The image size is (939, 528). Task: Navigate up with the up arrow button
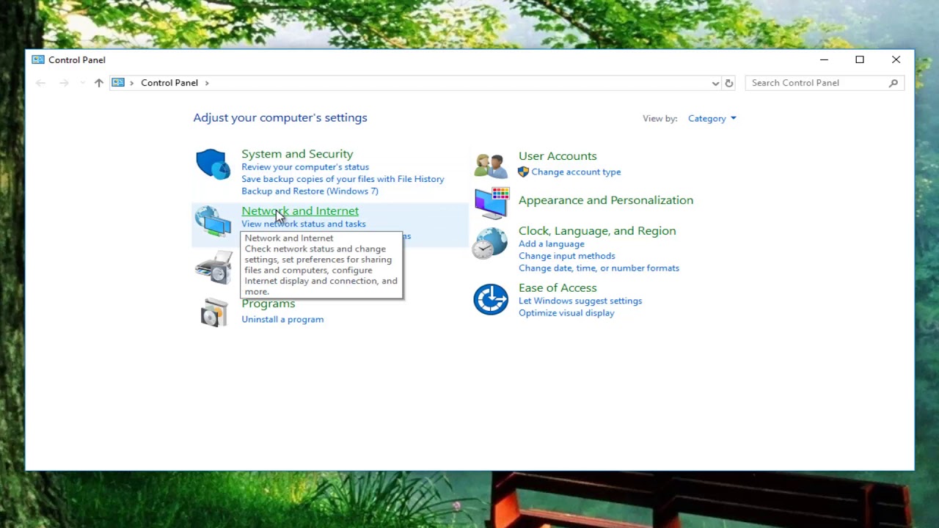[x=99, y=83]
